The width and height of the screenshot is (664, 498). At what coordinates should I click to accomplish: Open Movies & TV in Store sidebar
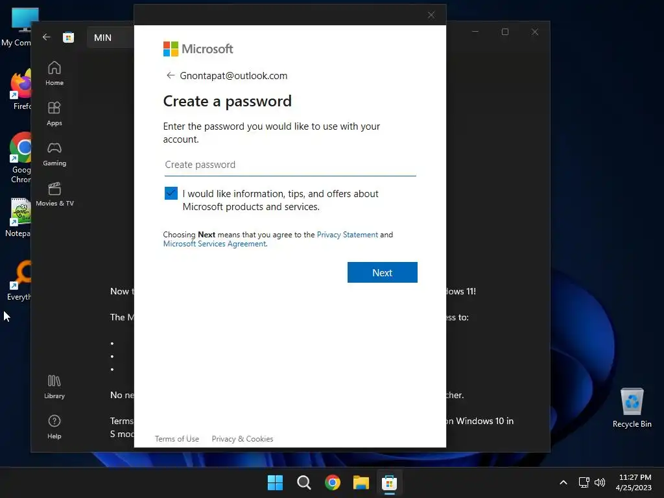click(54, 195)
